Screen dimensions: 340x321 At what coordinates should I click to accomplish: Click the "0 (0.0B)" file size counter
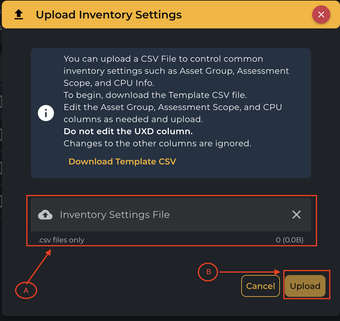click(290, 240)
